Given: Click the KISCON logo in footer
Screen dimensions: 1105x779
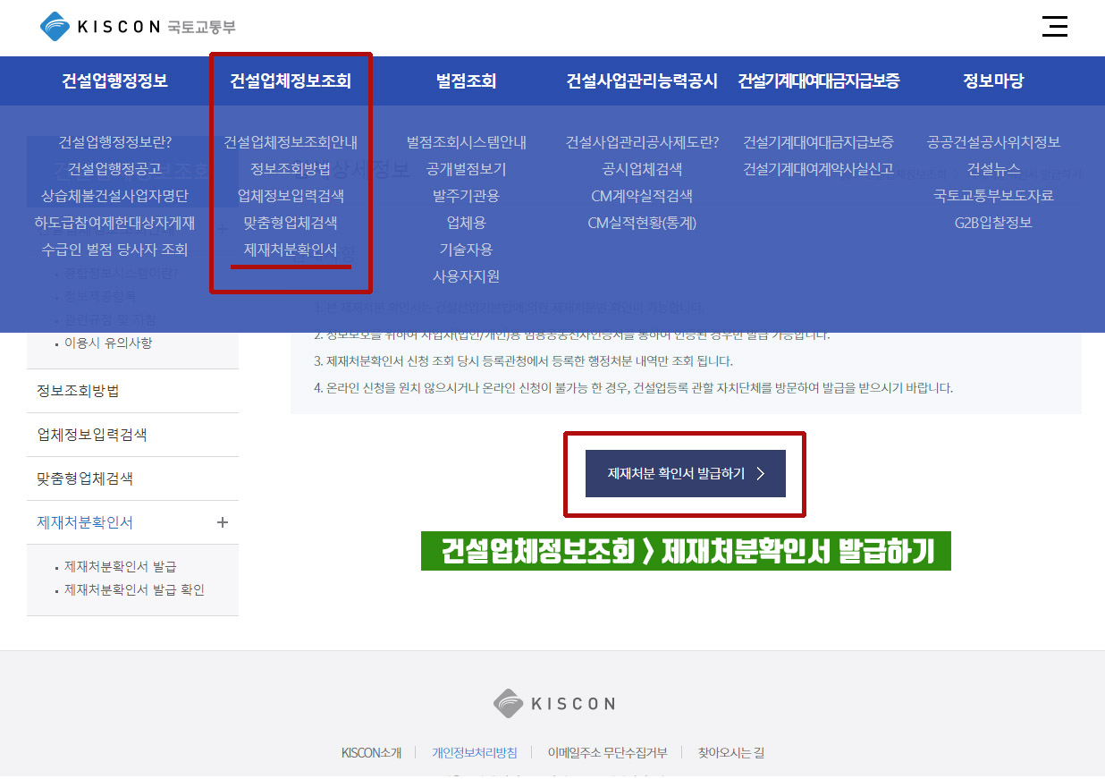Looking at the screenshot, I should tap(553, 704).
